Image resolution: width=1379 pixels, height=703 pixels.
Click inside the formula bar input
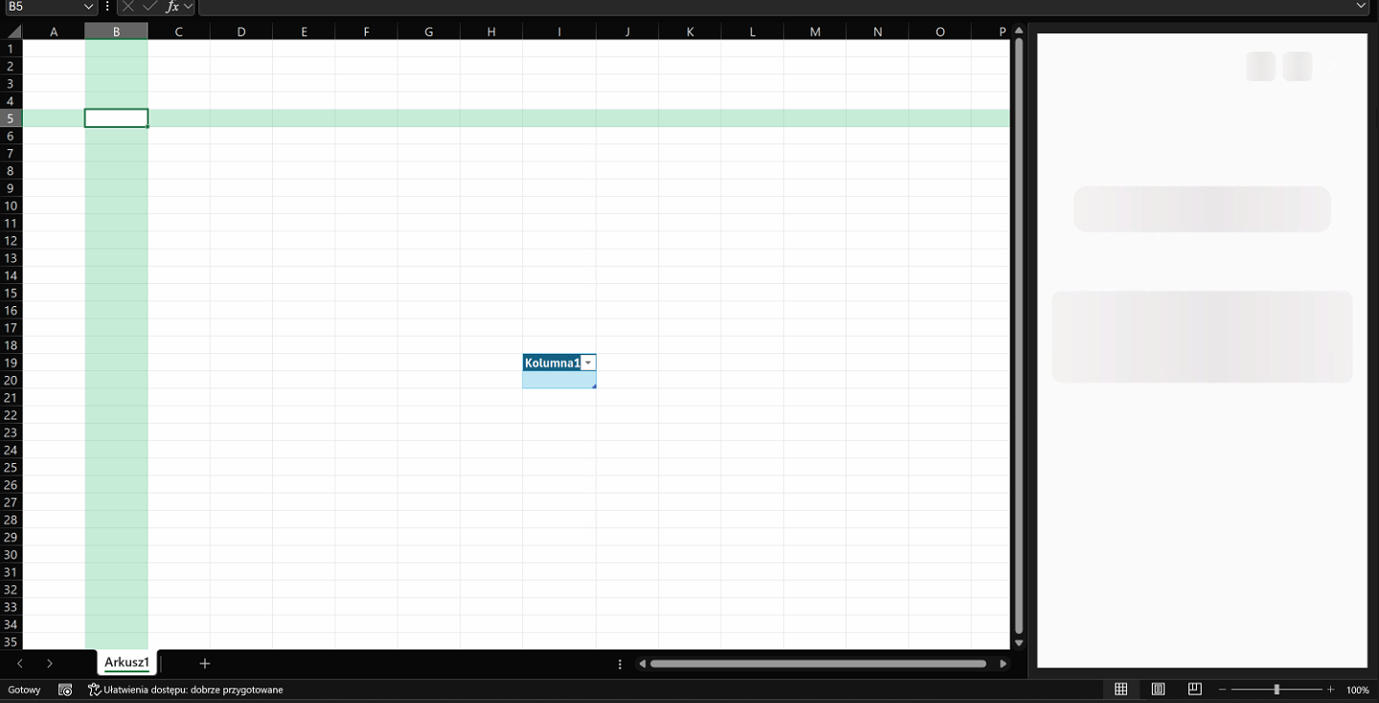coord(776,7)
